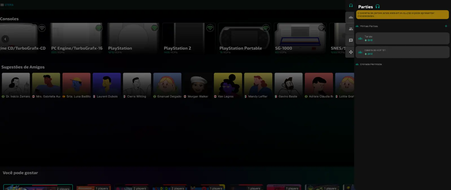Open the PC Engine/TurboGrafx-16 console

(x=76, y=39)
